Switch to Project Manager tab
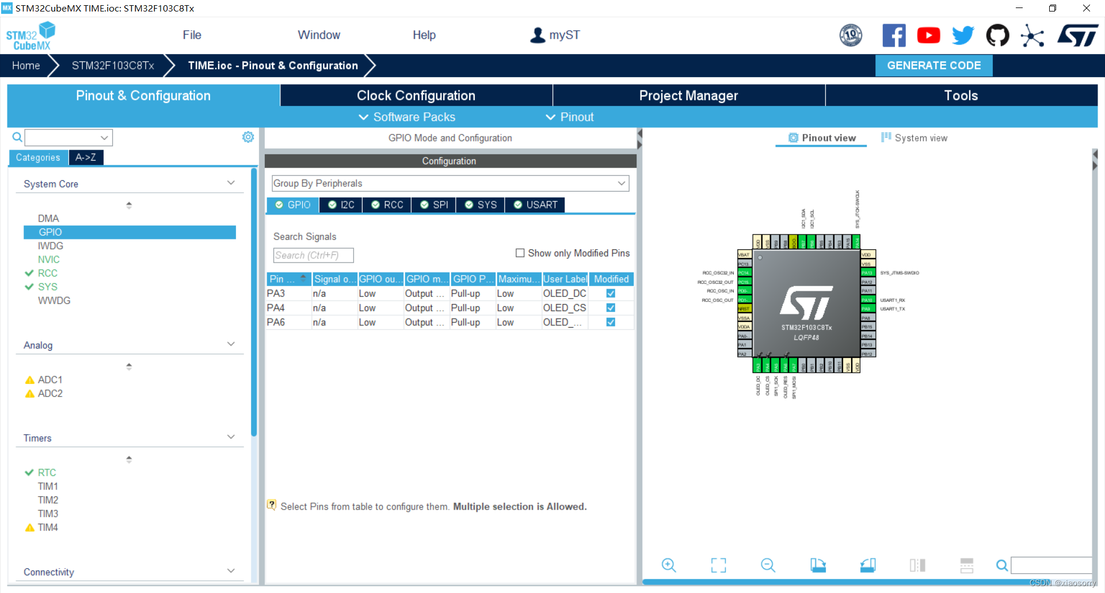The image size is (1105, 593). [688, 96]
